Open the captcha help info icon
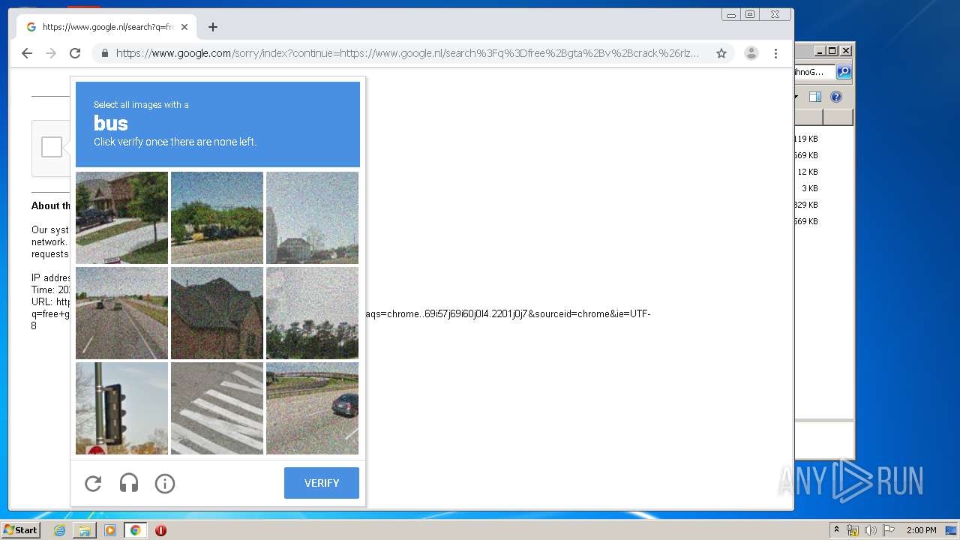This screenshot has width=960, height=540. point(165,484)
